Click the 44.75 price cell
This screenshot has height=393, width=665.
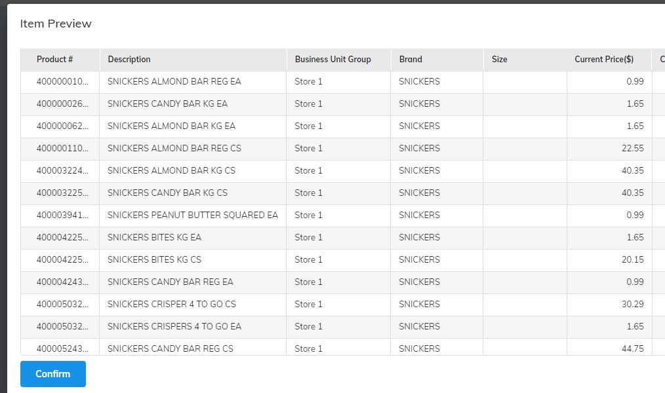609,347
